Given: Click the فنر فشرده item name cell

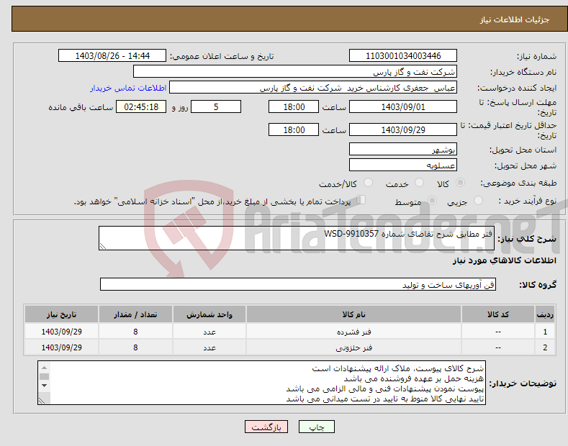Looking at the screenshot, I should point(354,332).
